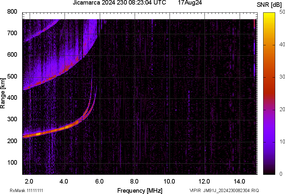Screen dimensions: 285x194
Task: Click the 800 tick on range axis
Action: [x=12, y=12]
